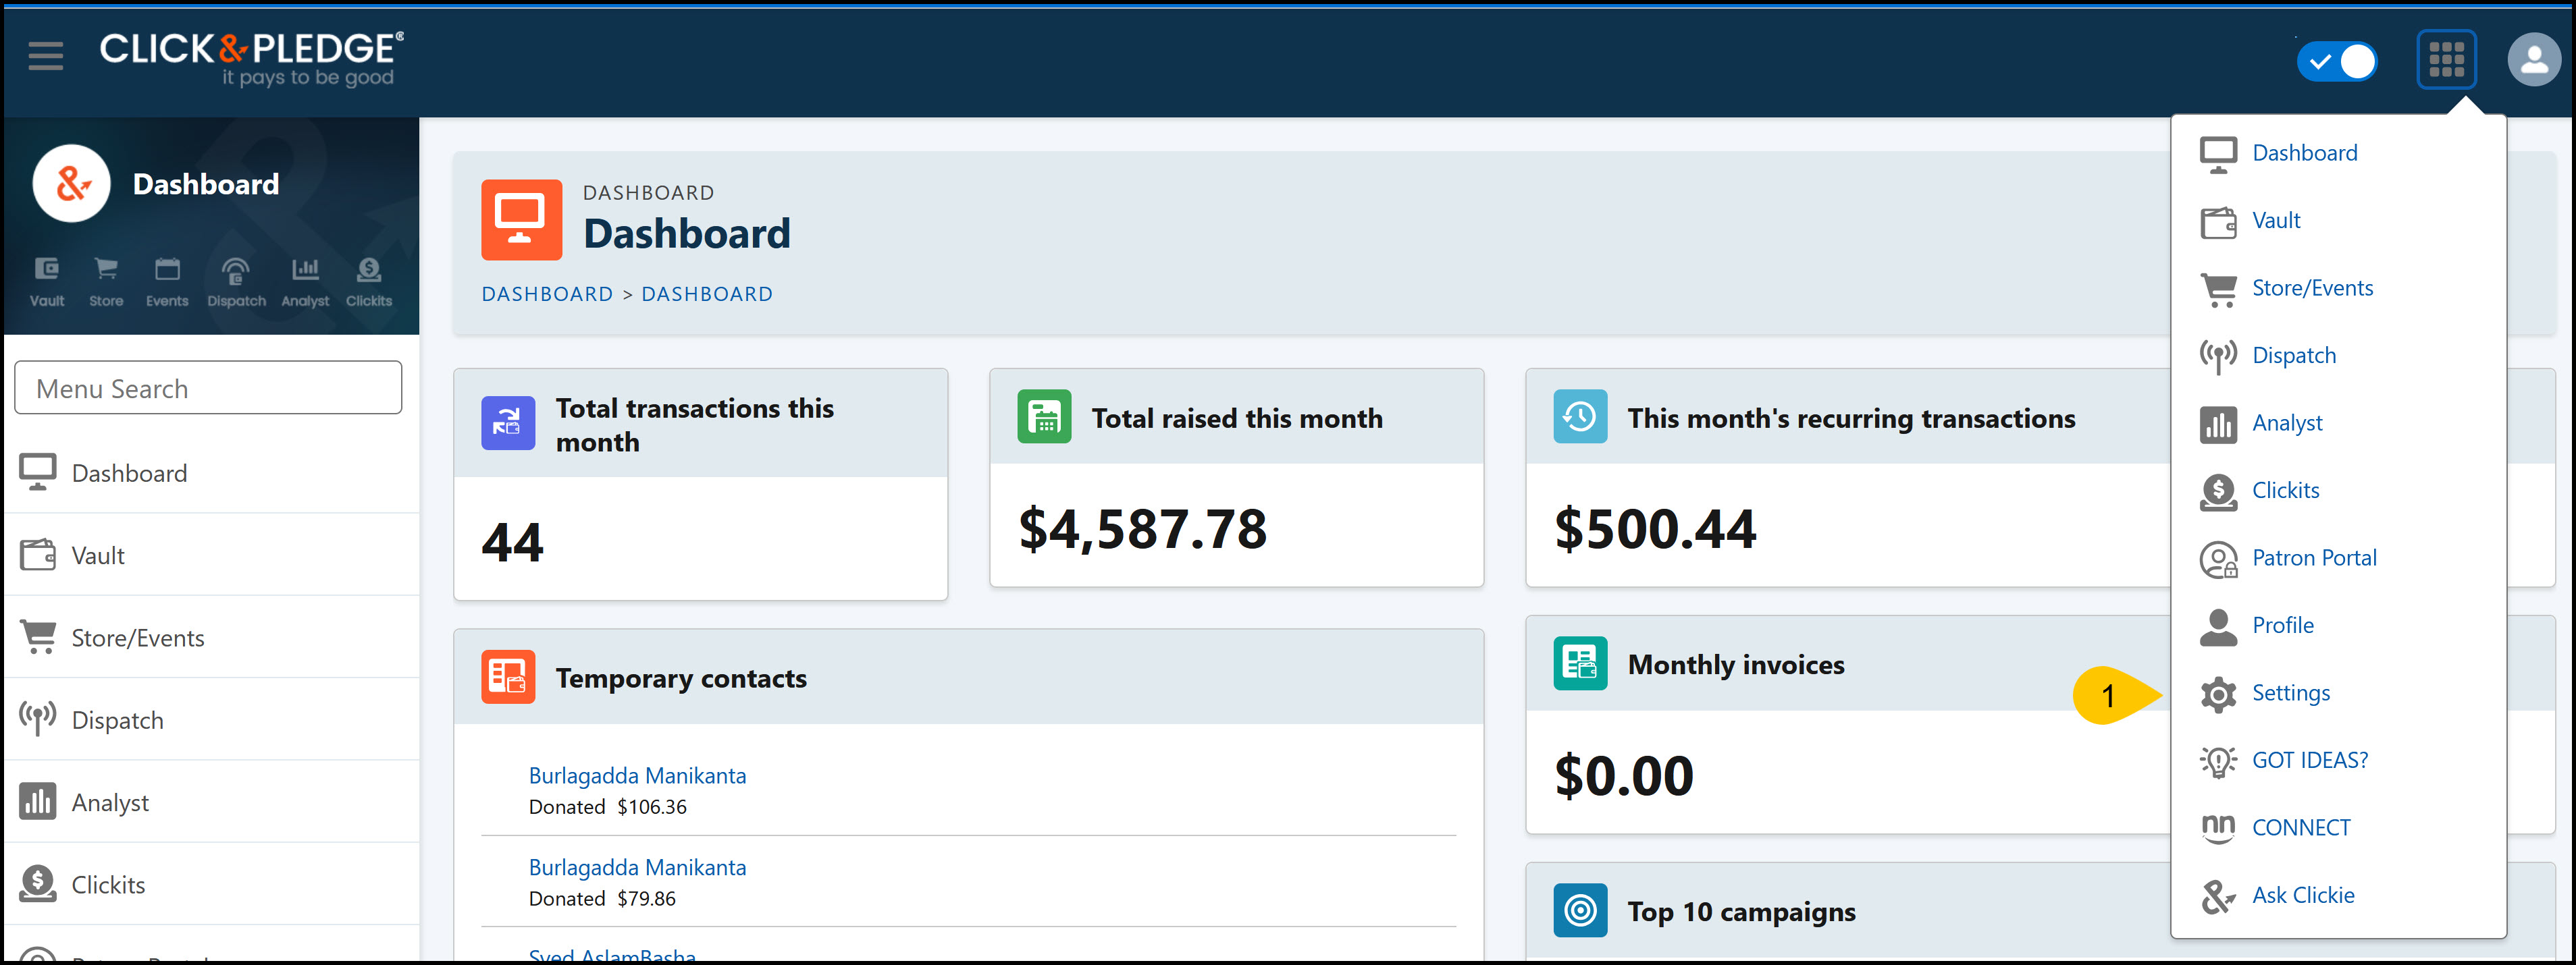2576x965 pixels.
Task: Open the user profile avatar icon
Action: click(2533, 60)
